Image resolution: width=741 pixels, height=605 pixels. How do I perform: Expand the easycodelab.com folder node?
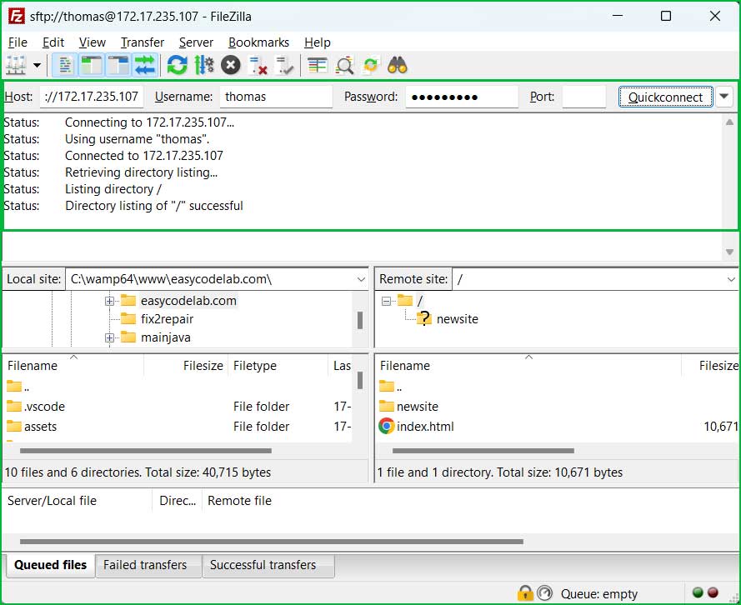coord(109,301)
